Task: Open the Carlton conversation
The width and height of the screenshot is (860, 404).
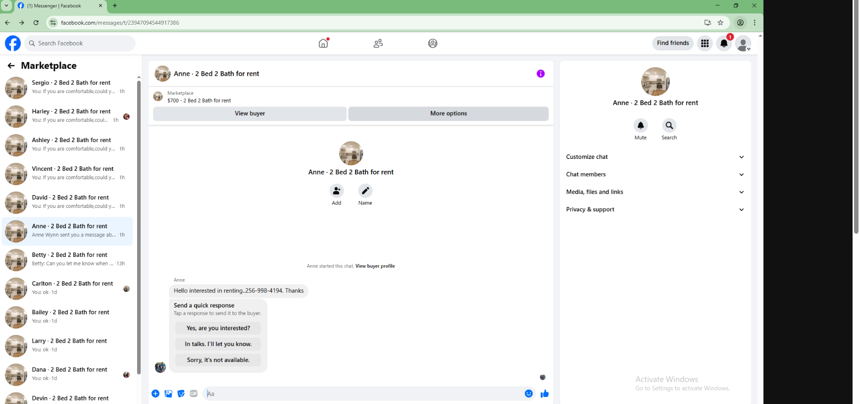Action: [67, 289]
